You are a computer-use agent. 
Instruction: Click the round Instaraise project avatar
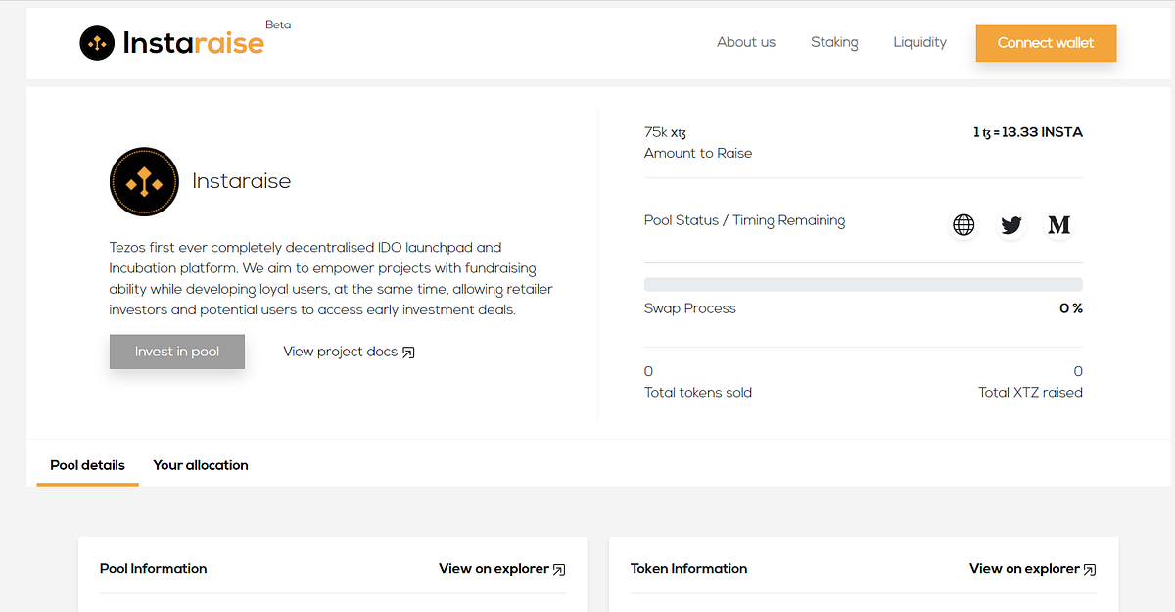point(144,182)
